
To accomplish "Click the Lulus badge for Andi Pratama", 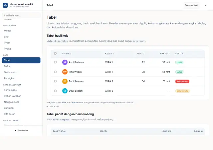I will (x=179, y=62).
